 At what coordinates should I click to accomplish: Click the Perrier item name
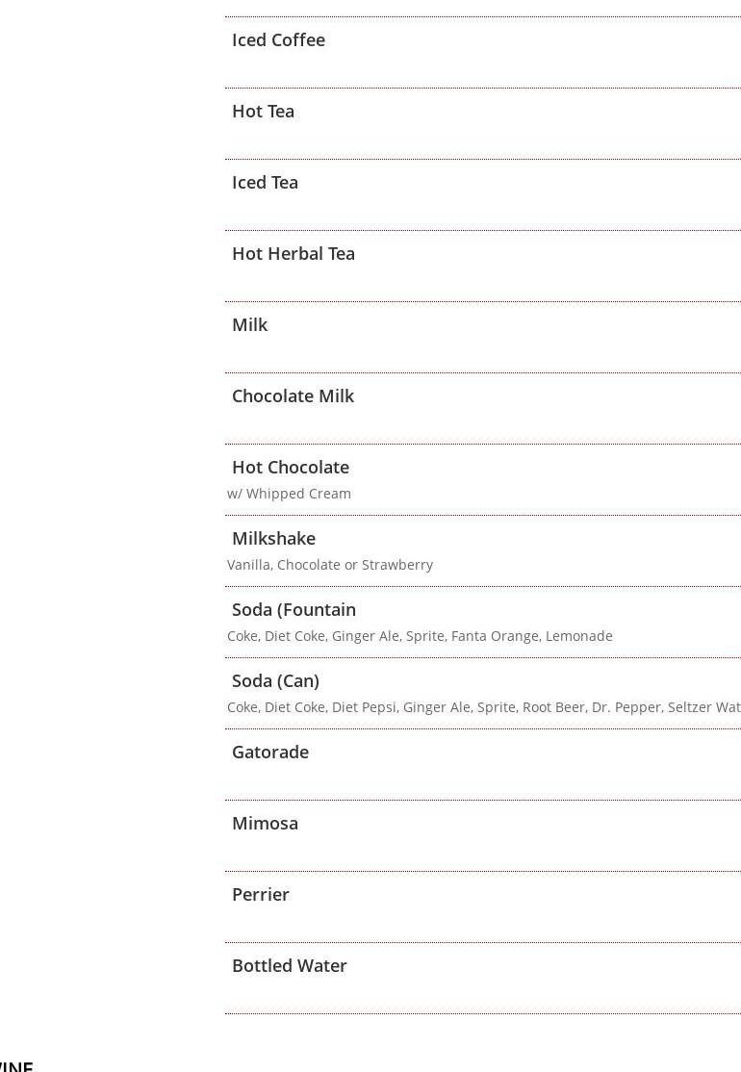pyautogui.click(x=261, y=894)
